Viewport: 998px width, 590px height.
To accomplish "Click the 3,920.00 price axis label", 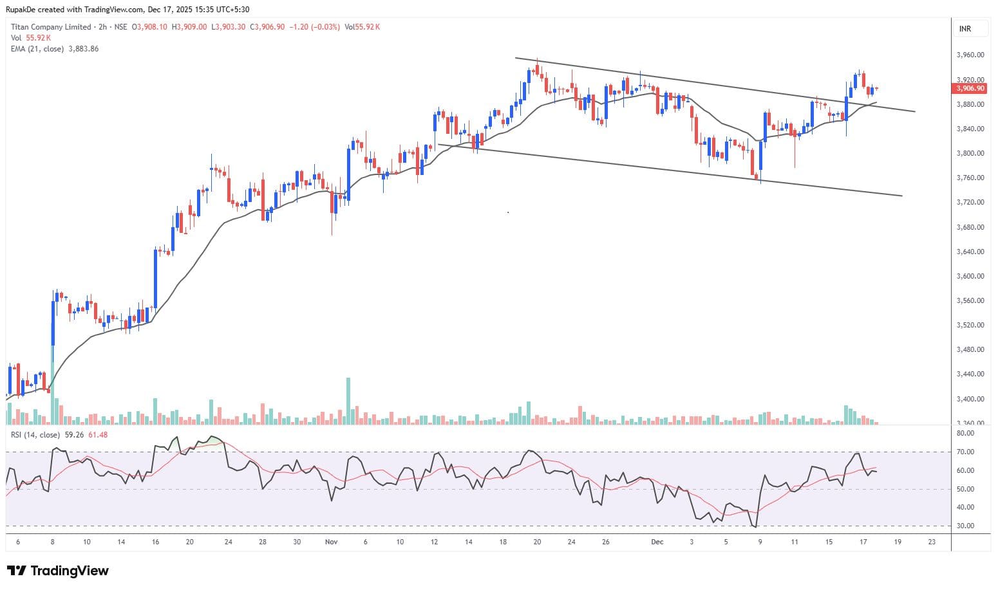I will click(970, 80).
